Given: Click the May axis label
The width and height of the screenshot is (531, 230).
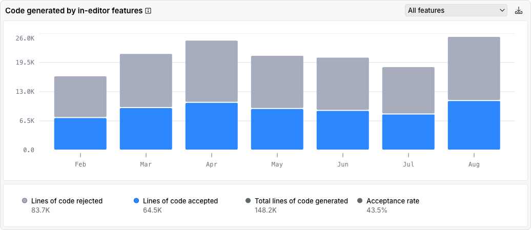Looking at the screenshot, I should [277, 164].
